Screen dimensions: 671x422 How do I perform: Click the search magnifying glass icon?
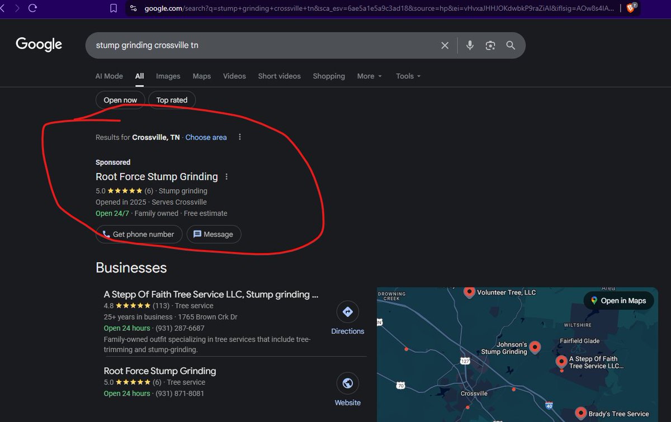(x=510, y=45)
